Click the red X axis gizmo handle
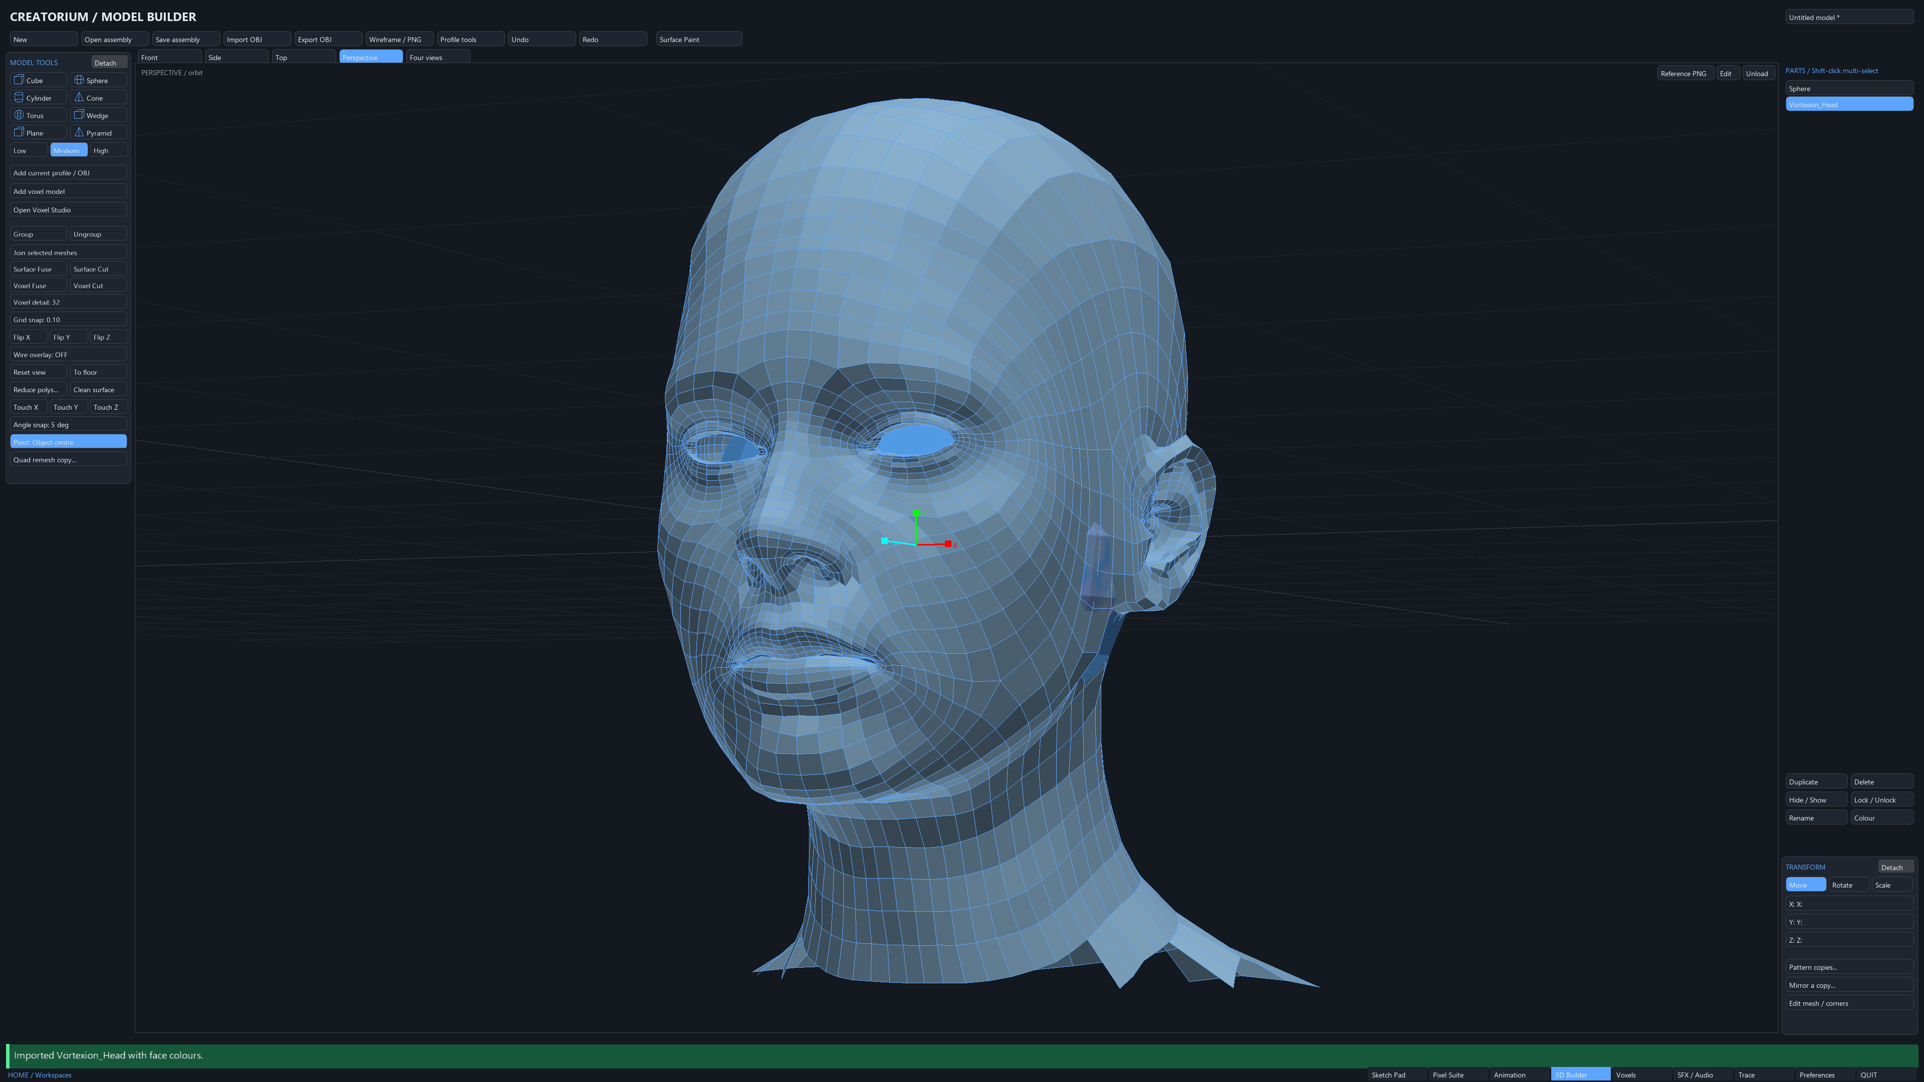 948,544
